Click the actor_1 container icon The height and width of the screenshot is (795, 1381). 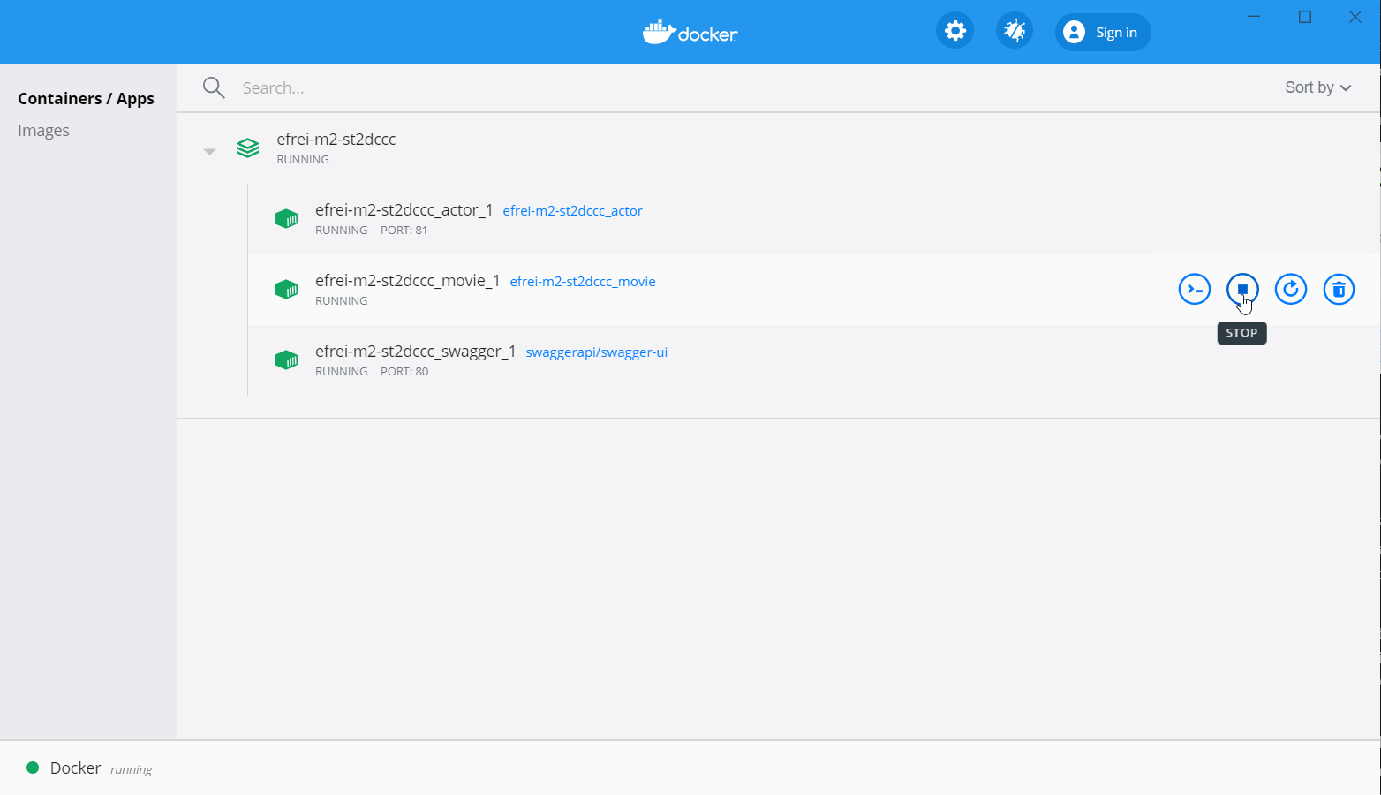click(x=286, y=218)
